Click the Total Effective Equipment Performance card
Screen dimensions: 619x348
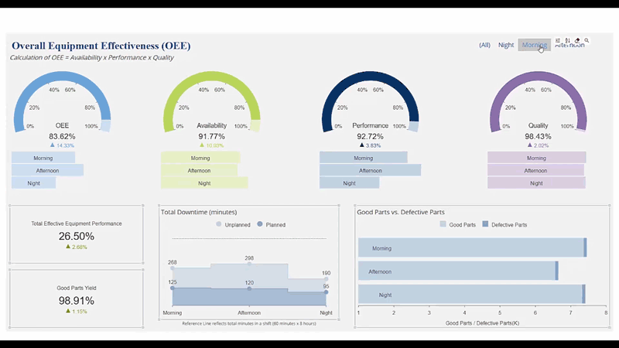pyautogui.click(x=76, y=234)
